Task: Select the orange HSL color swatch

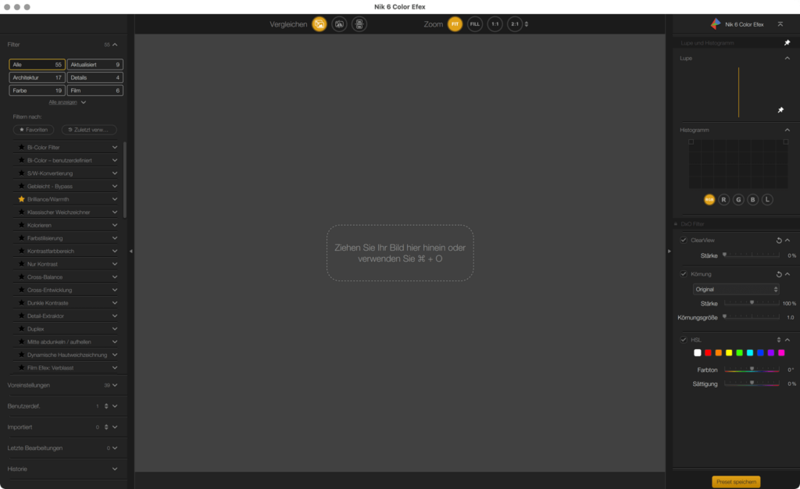Action: pos(719,353)
